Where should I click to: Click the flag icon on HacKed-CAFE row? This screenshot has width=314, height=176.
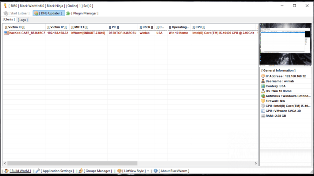tap(6, 33)
